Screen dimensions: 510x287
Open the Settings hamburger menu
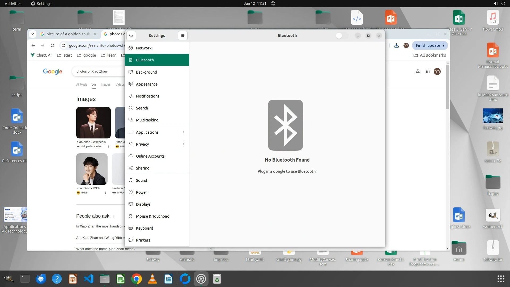pyautogui.click(x=182, y=36)
